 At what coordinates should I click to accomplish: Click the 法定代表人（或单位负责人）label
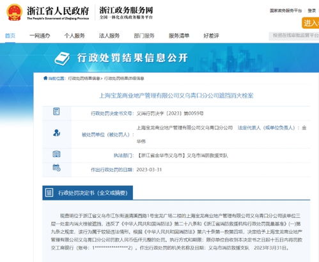(267, 127)
